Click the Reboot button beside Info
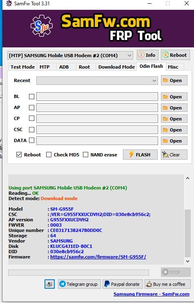This screenshot has width=194, height=303. tap(175, 55)
